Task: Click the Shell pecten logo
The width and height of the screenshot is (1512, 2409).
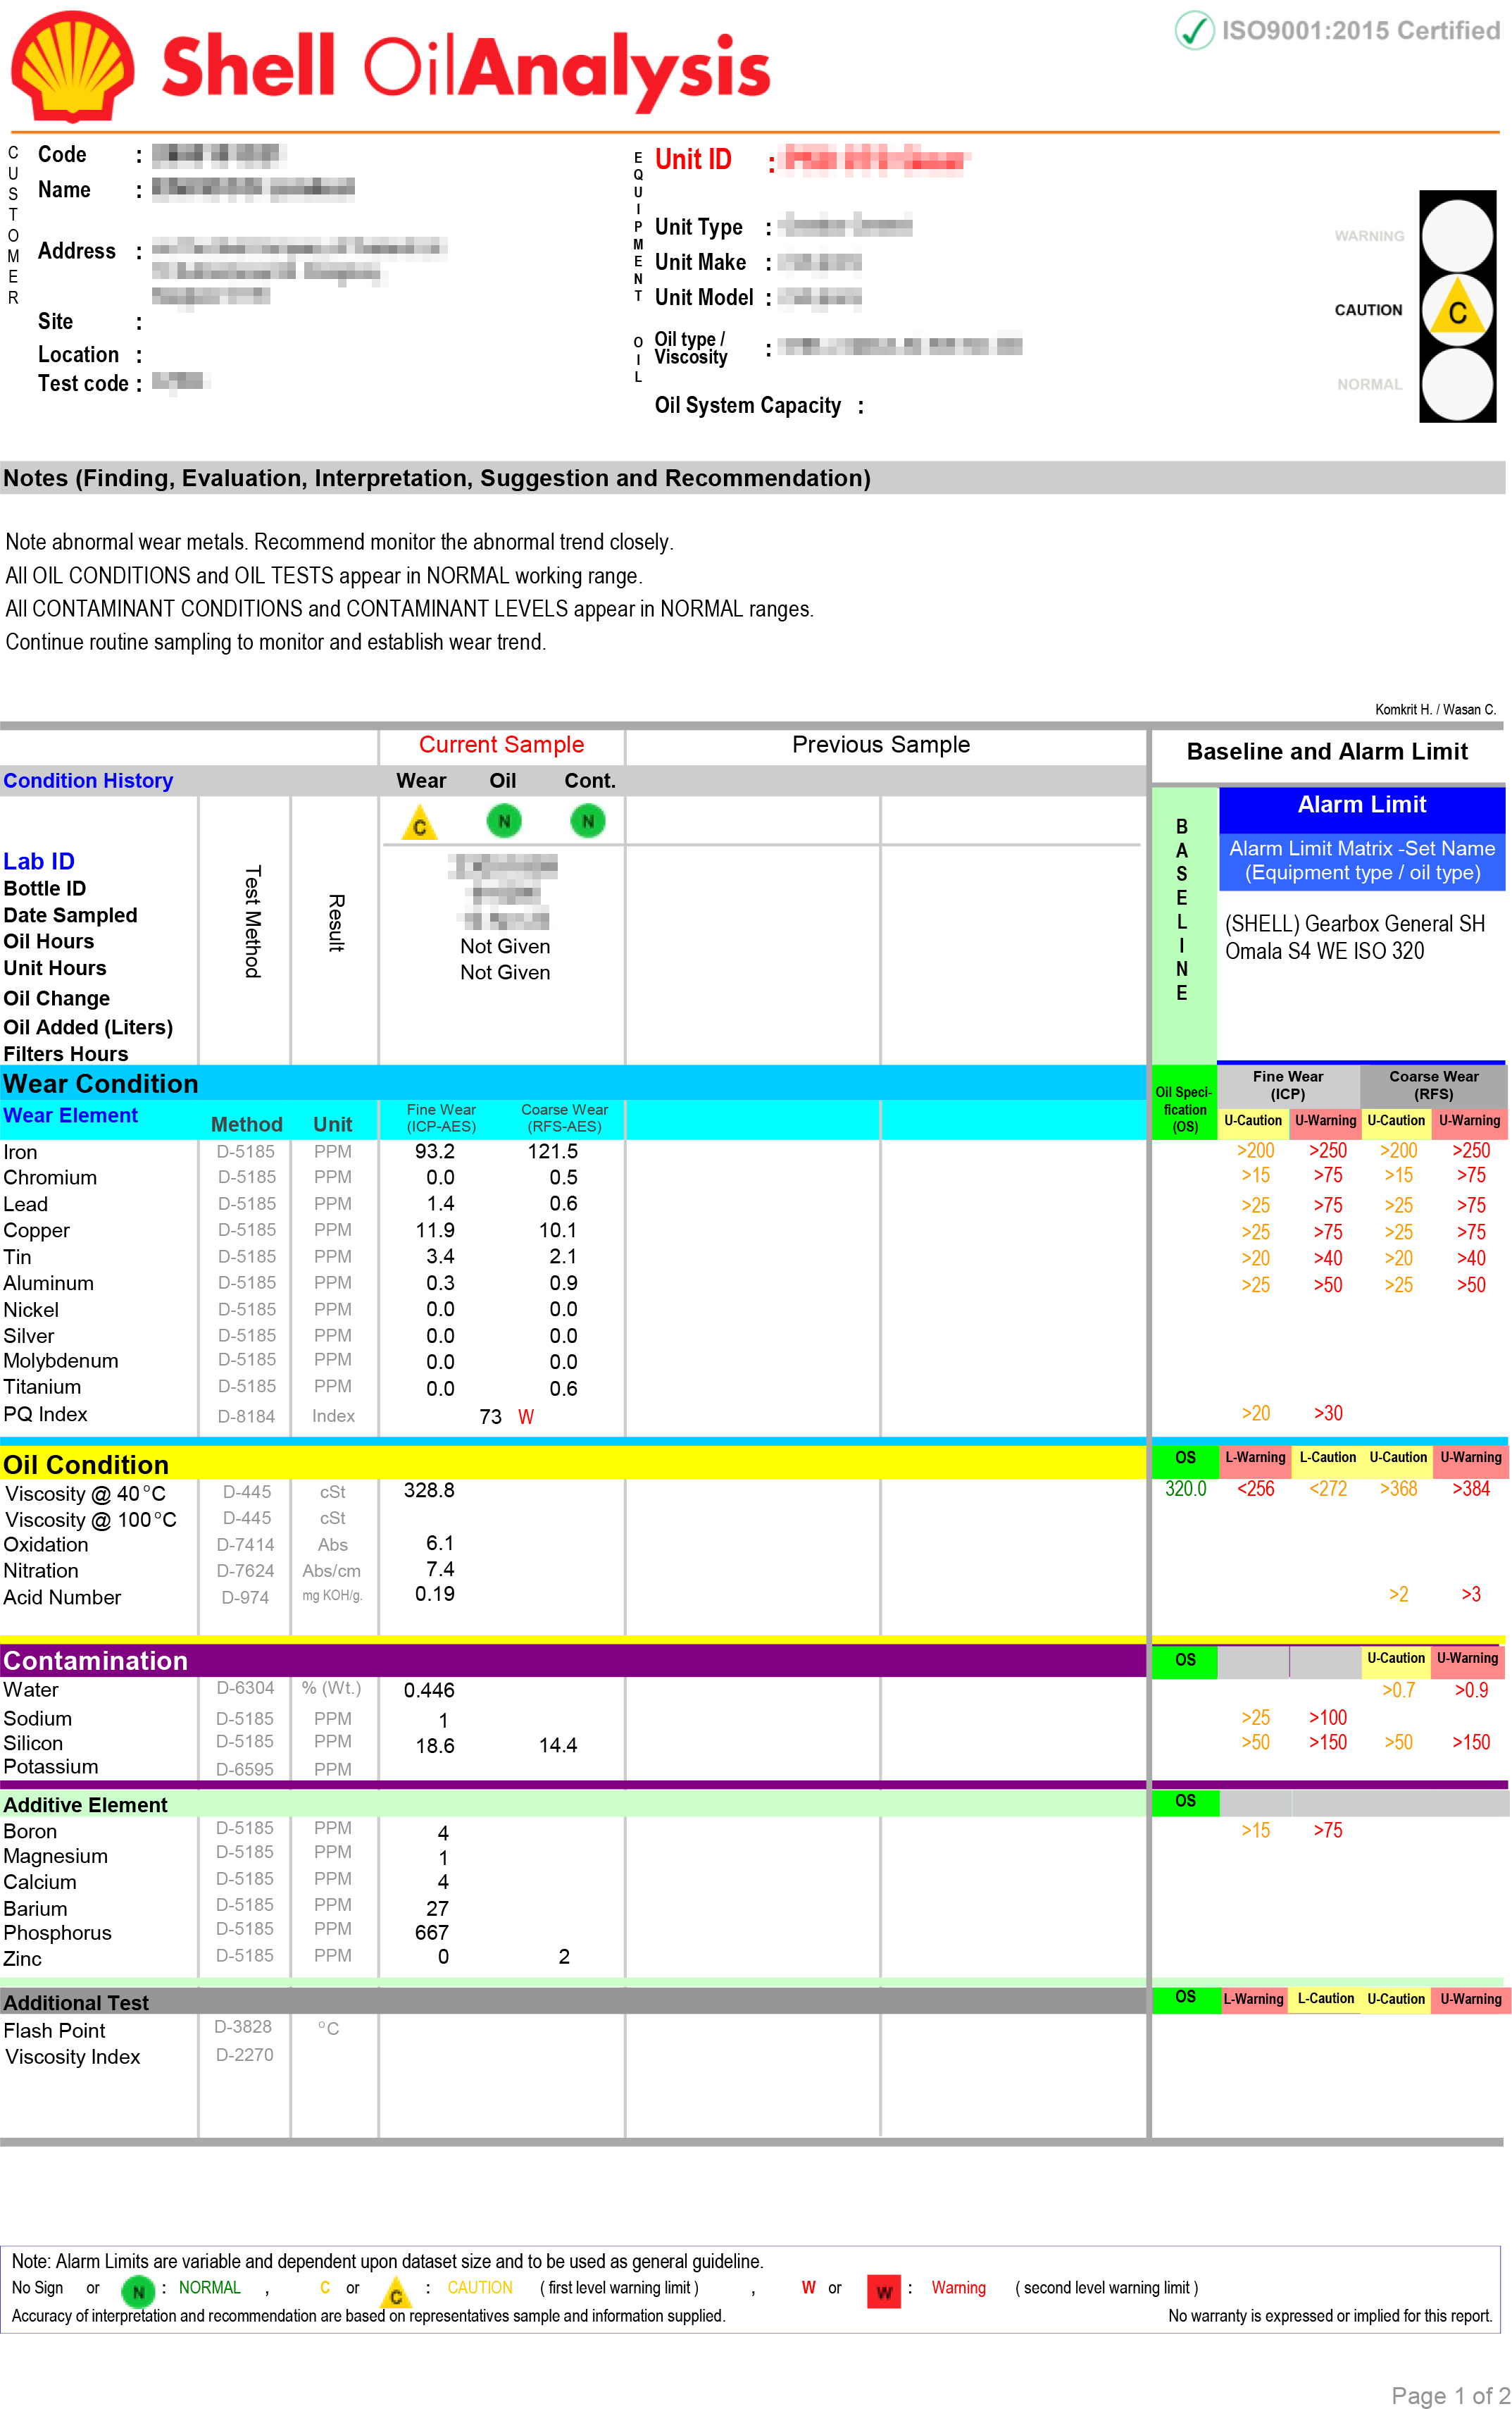Action: tap(72, 66)
